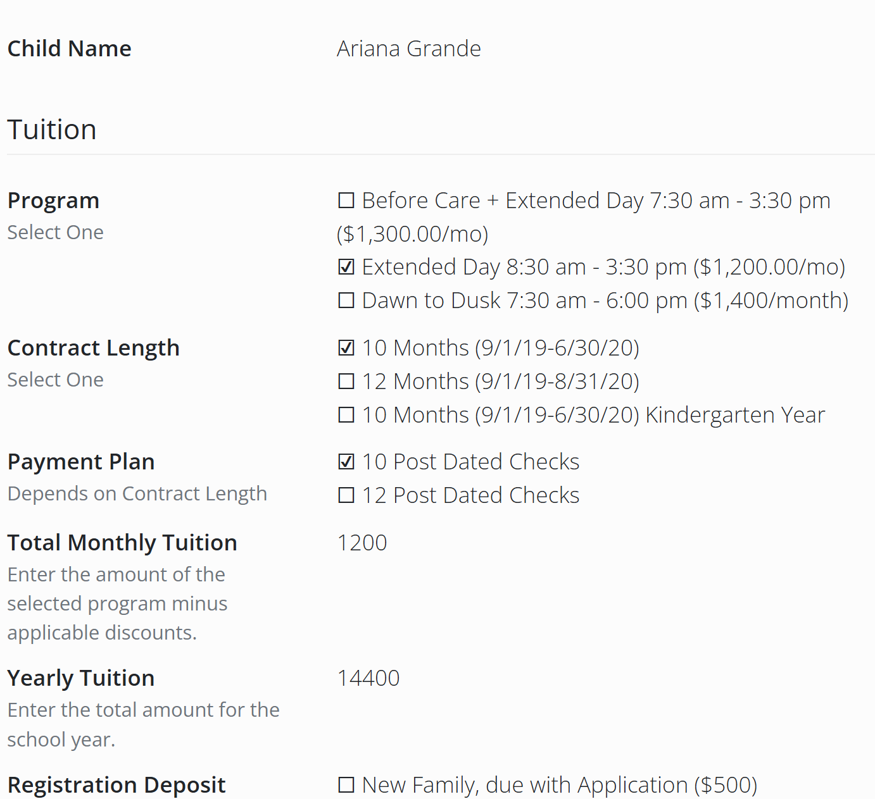The image size is (875, 799).
Task: Check 10 Months Kindergarten Year checkbox
Action: click(x=346, y=415)
